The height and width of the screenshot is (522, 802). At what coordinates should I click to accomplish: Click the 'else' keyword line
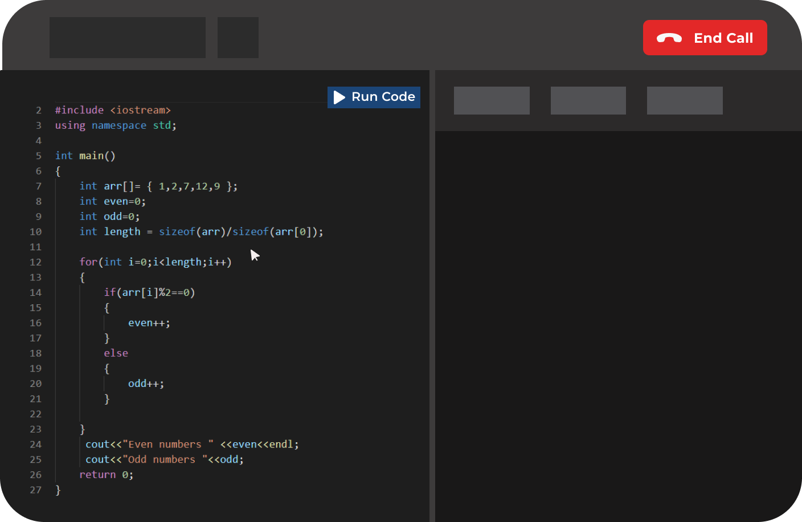pyautogui.click(x=116, y=353)
